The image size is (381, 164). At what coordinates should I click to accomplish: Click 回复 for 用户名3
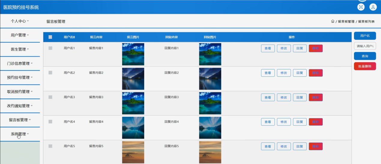pos(300,98)
